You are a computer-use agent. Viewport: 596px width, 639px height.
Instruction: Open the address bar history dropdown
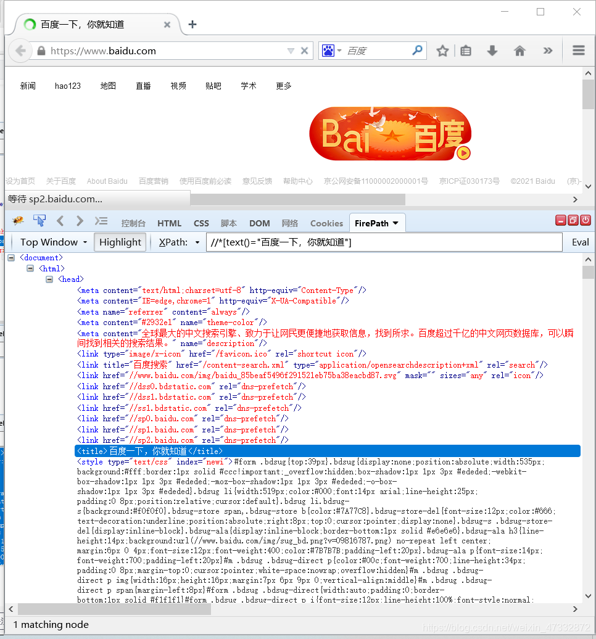point(291,51)
